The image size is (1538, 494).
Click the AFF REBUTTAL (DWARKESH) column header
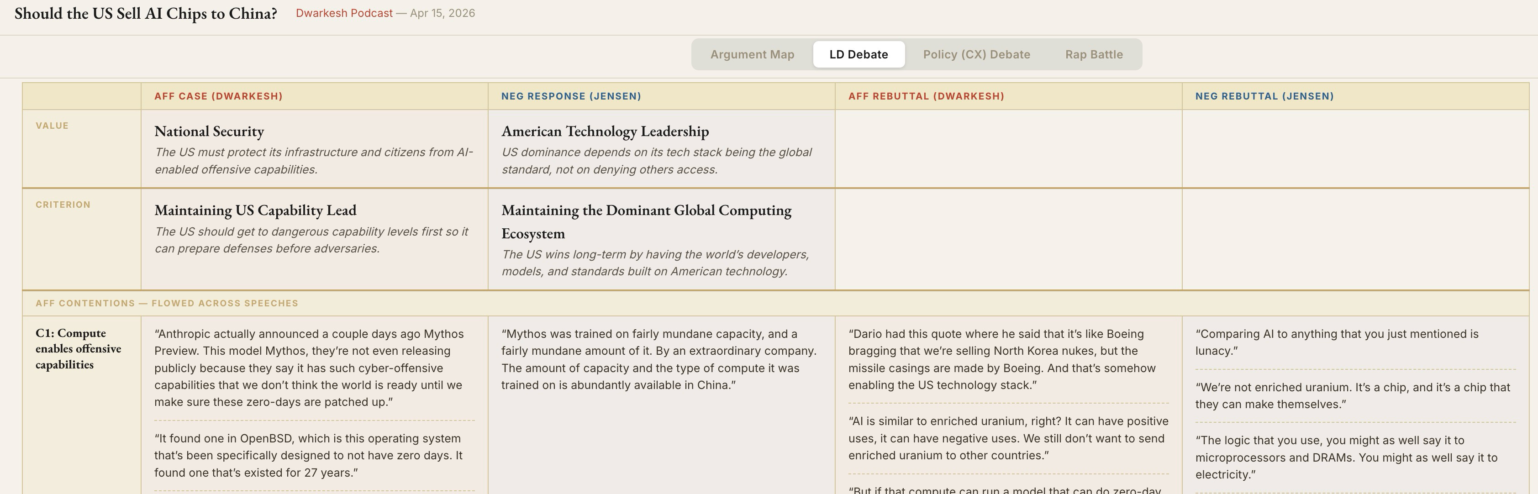926,96
